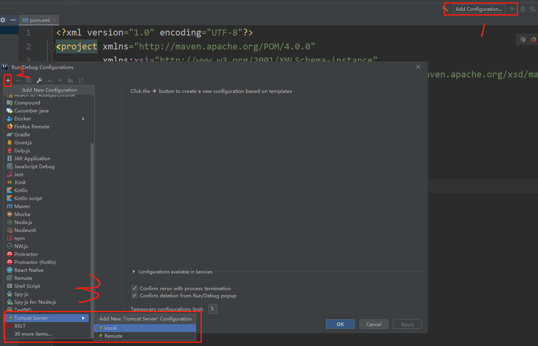Image resolution: width=538 pixels, height=346 pixels.
Task: Click the OK button
Action: coord(340,324)
